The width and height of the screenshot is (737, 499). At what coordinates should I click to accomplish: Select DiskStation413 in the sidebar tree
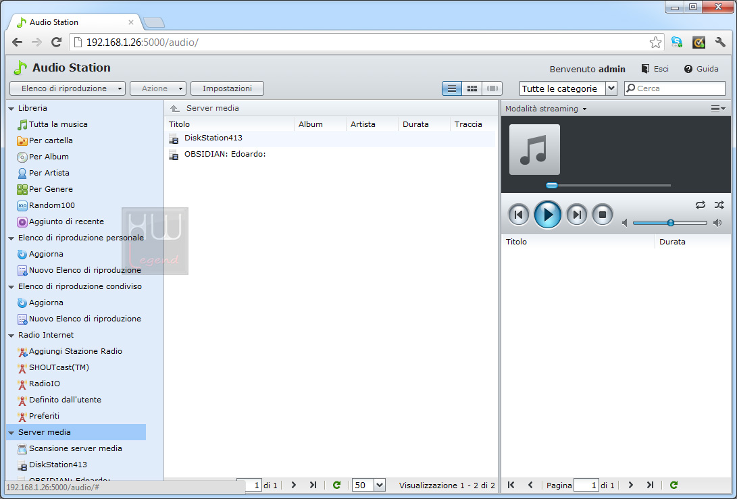point(52,465)
